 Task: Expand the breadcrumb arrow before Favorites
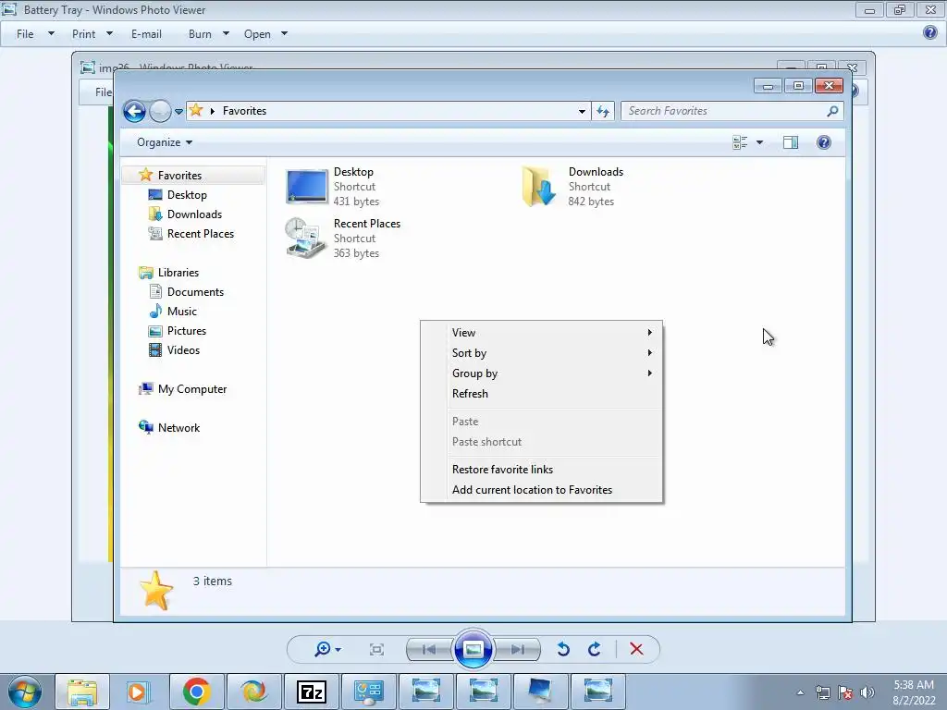tap(213, 111)
